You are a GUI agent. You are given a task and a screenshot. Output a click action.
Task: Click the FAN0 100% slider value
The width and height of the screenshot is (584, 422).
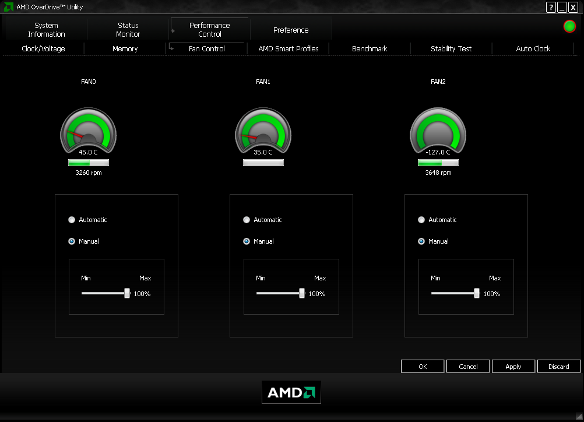click(142, 294)
